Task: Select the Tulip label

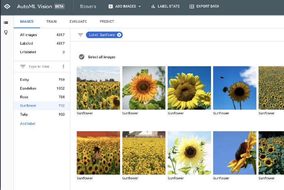Action: [x=42, y=114]
